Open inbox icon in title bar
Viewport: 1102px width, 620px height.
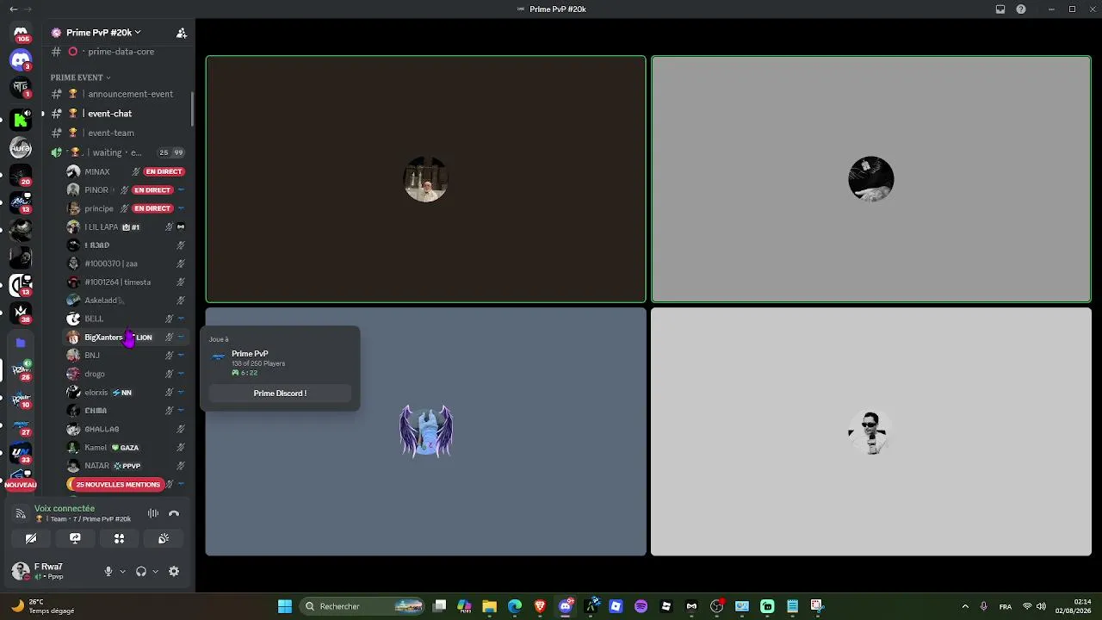coord(1000,9)
